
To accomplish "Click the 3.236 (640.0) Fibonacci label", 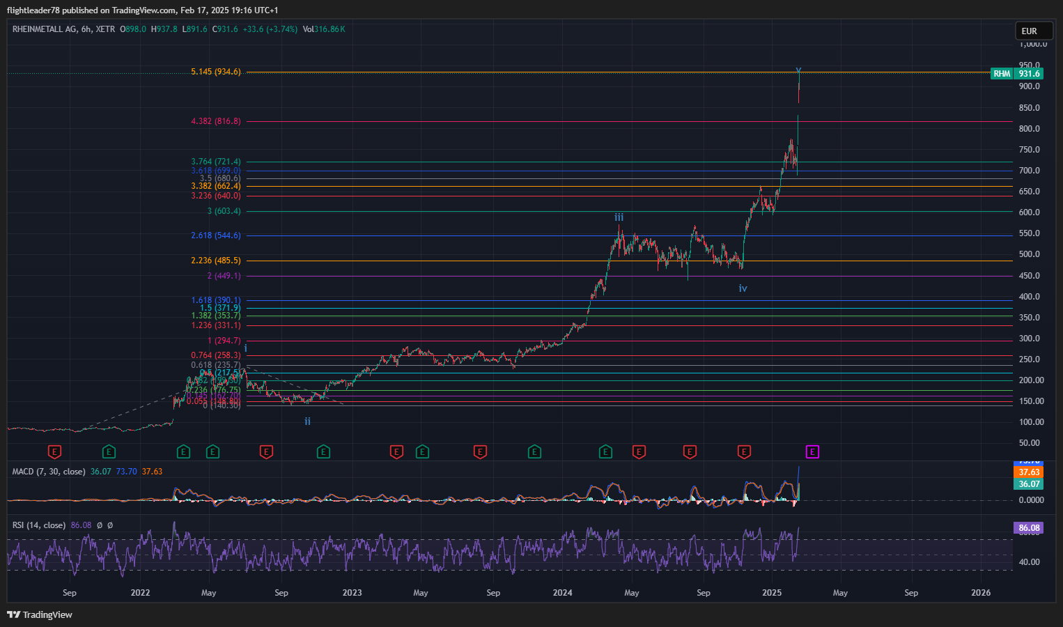I will (216, 196).
